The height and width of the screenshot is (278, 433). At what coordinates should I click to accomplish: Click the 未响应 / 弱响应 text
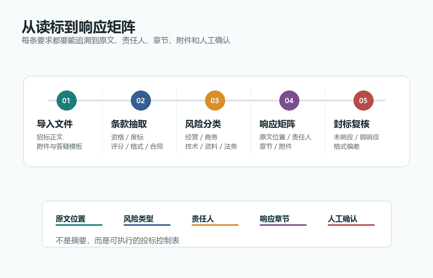click(x=357, y=137)
